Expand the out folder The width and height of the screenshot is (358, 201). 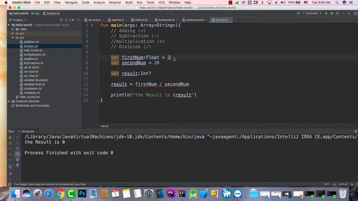point(13,33)
